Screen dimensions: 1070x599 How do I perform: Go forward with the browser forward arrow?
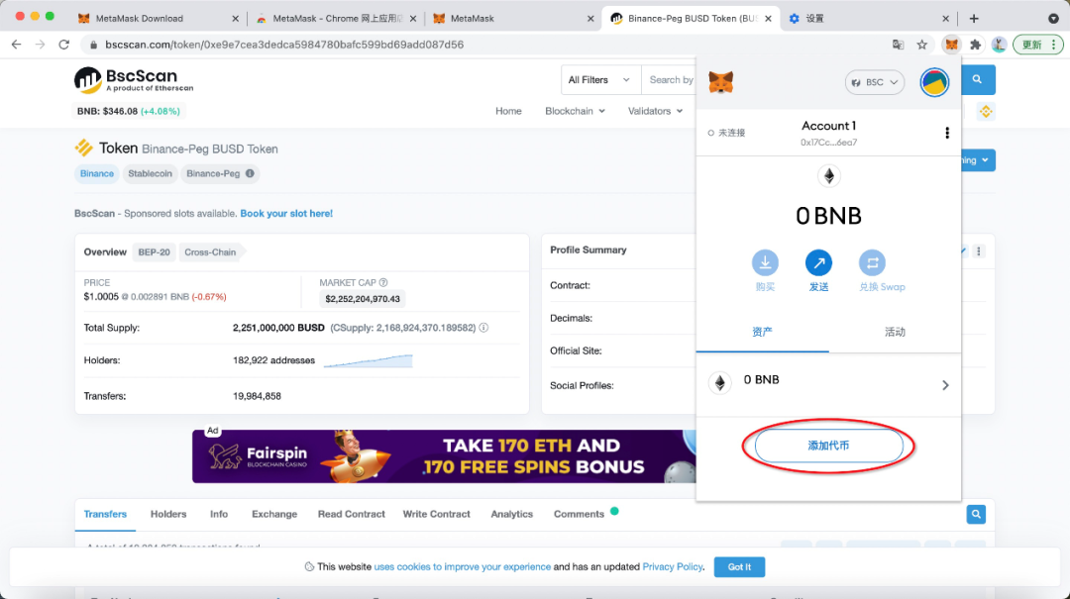point(41,45)
